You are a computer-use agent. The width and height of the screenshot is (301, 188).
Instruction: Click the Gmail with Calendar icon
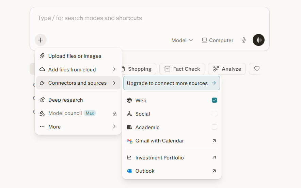(x=129, y=141)
